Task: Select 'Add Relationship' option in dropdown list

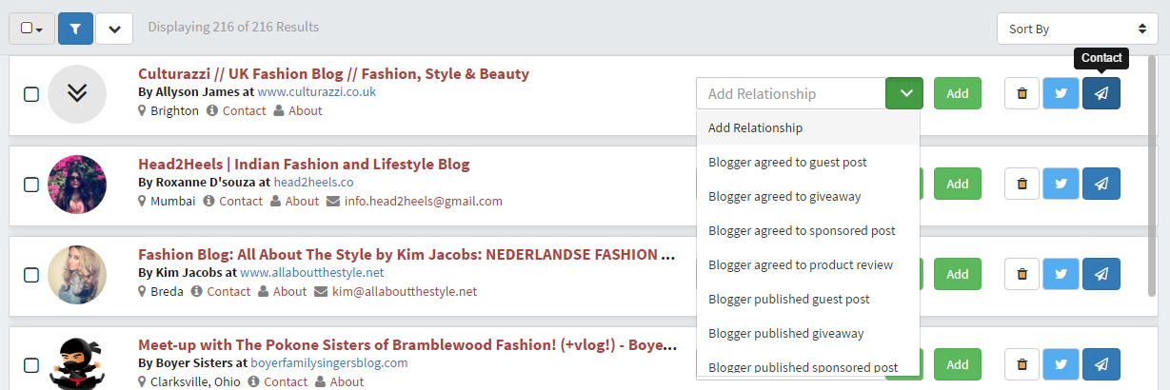Action: pyautogui.click(x=808, y=127)
